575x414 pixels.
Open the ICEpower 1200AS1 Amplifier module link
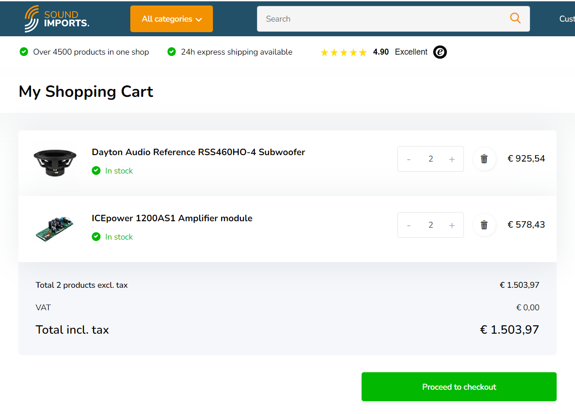click(172, 218)
